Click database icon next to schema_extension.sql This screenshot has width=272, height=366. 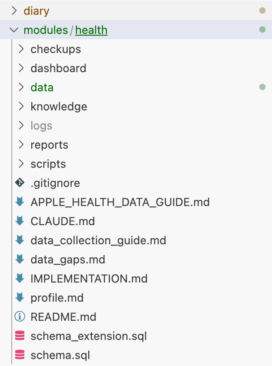[20, 336]
